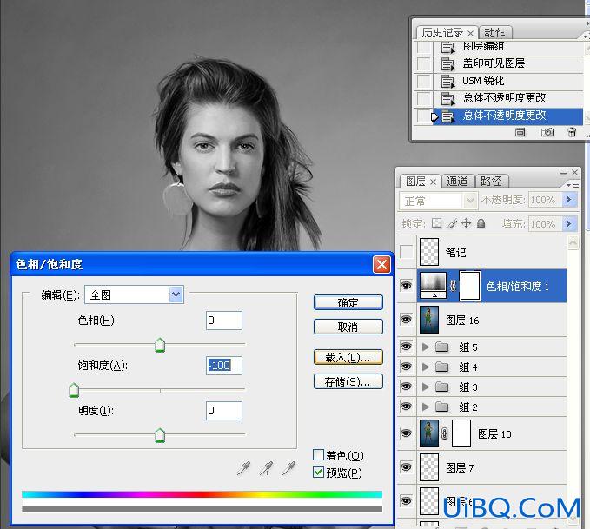Click the 明度(I) value field
590x529 pixels.
click(224, 411)
